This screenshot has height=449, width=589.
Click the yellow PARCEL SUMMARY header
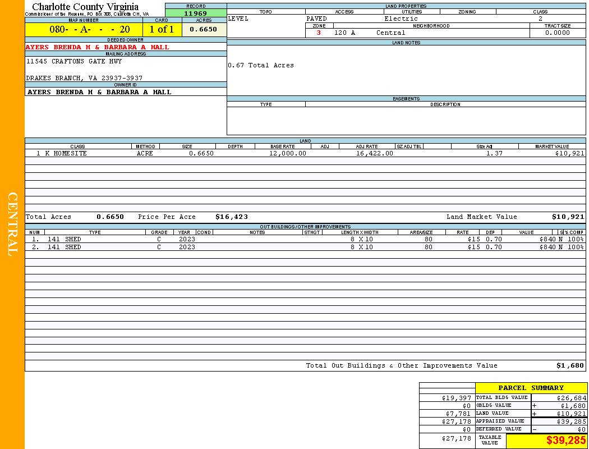click(531, 388)
